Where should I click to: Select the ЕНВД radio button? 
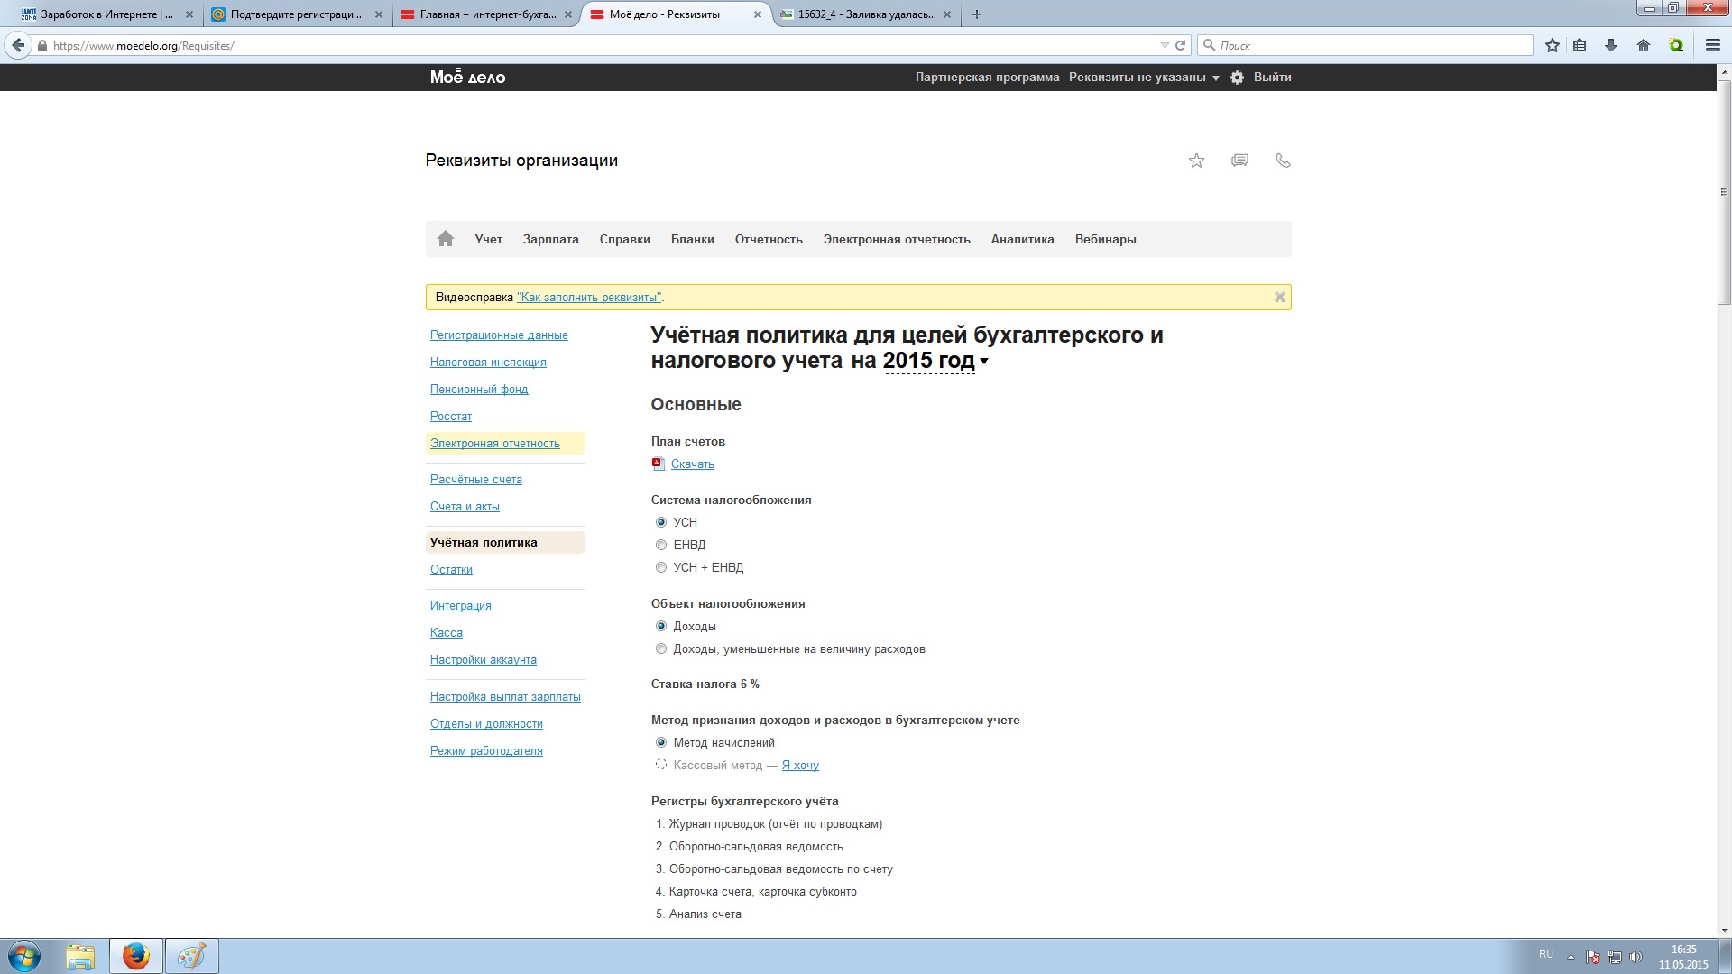point(661,545)
